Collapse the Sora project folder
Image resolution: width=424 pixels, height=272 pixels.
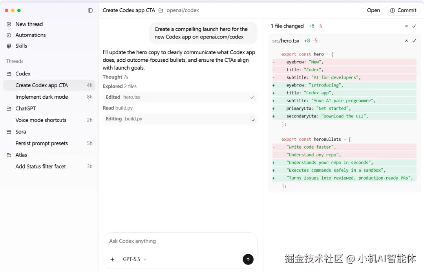tap(20, 132)
